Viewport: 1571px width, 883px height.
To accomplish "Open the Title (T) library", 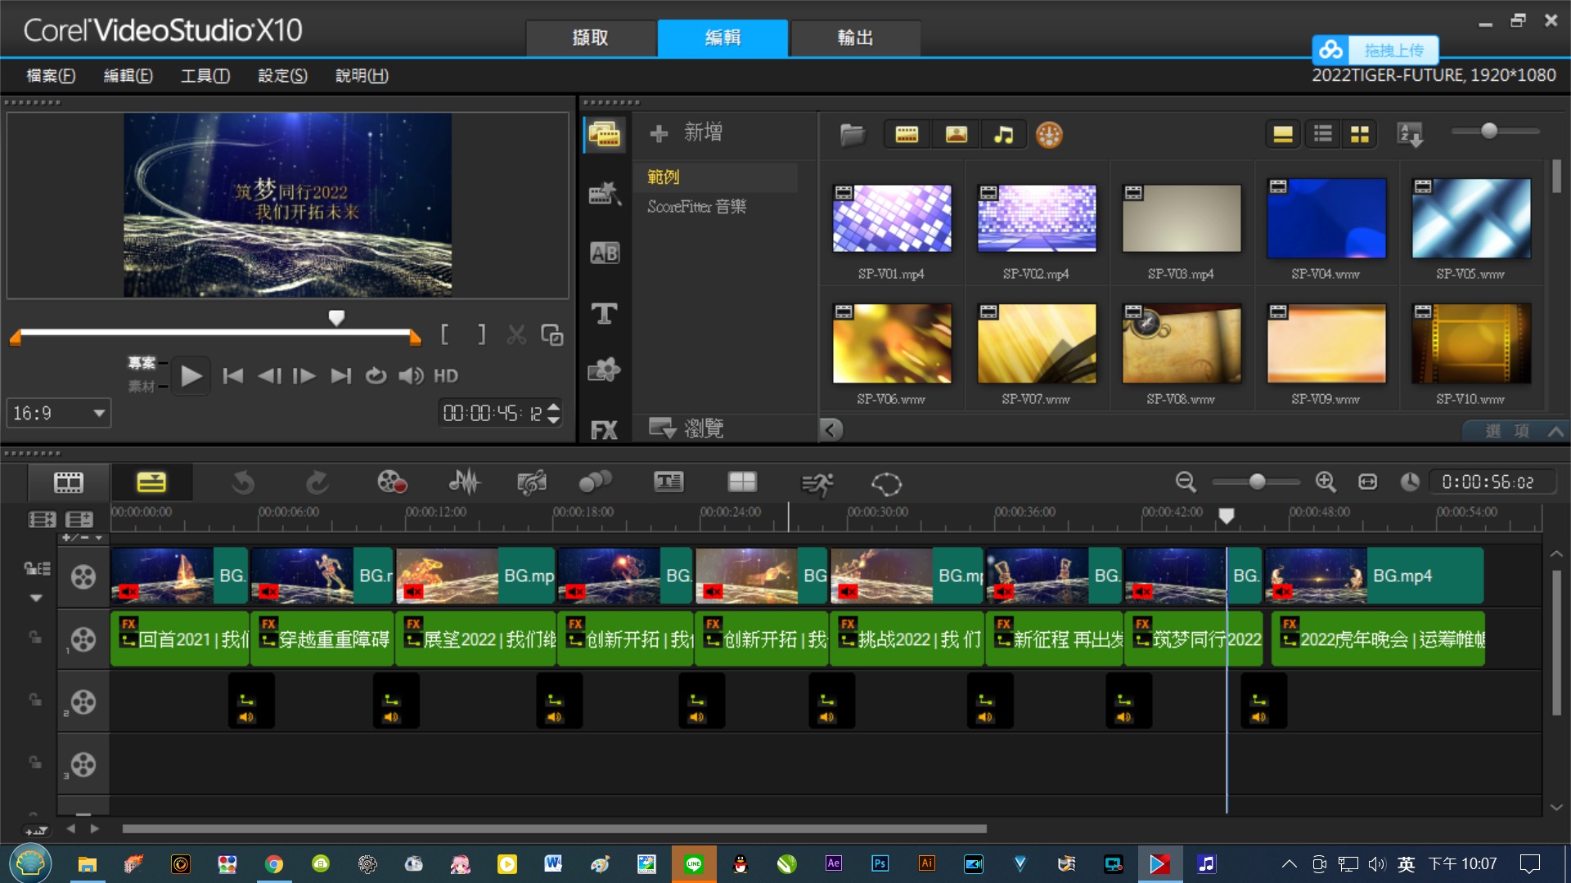I will tap(605, 313).
